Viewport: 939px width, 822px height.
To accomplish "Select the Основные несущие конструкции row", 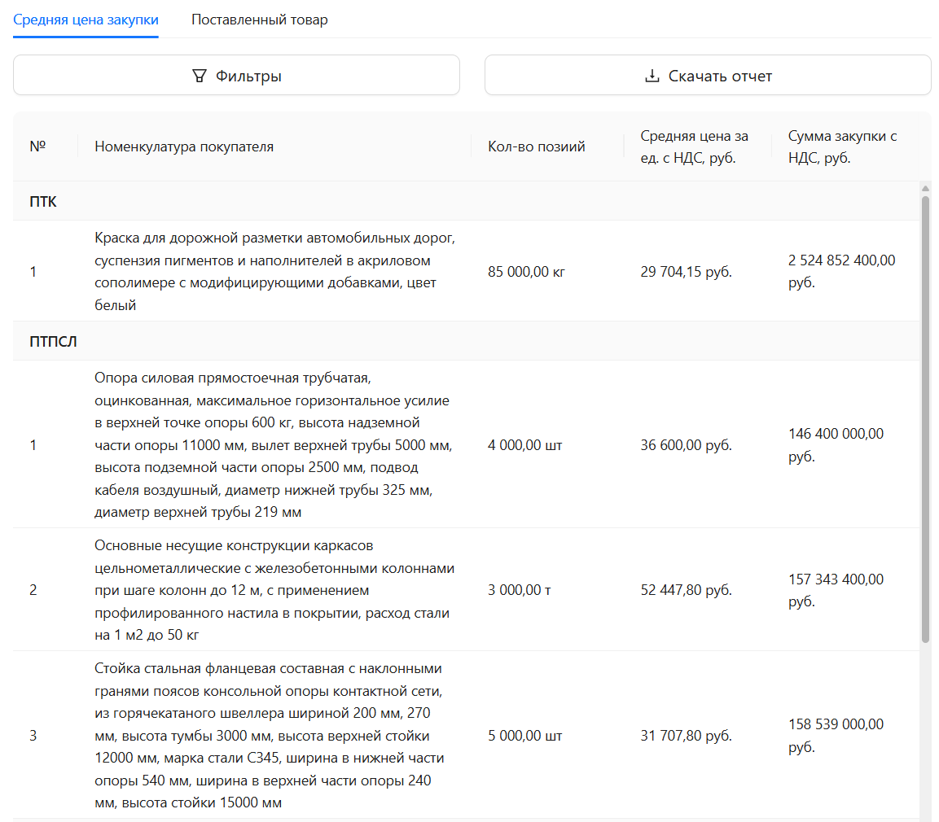I will point(467,590).
